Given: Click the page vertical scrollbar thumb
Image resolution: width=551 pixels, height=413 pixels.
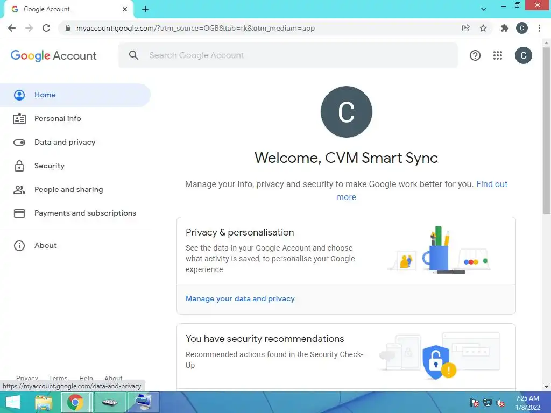Looking at the screenshot, I should click(546, 130).
